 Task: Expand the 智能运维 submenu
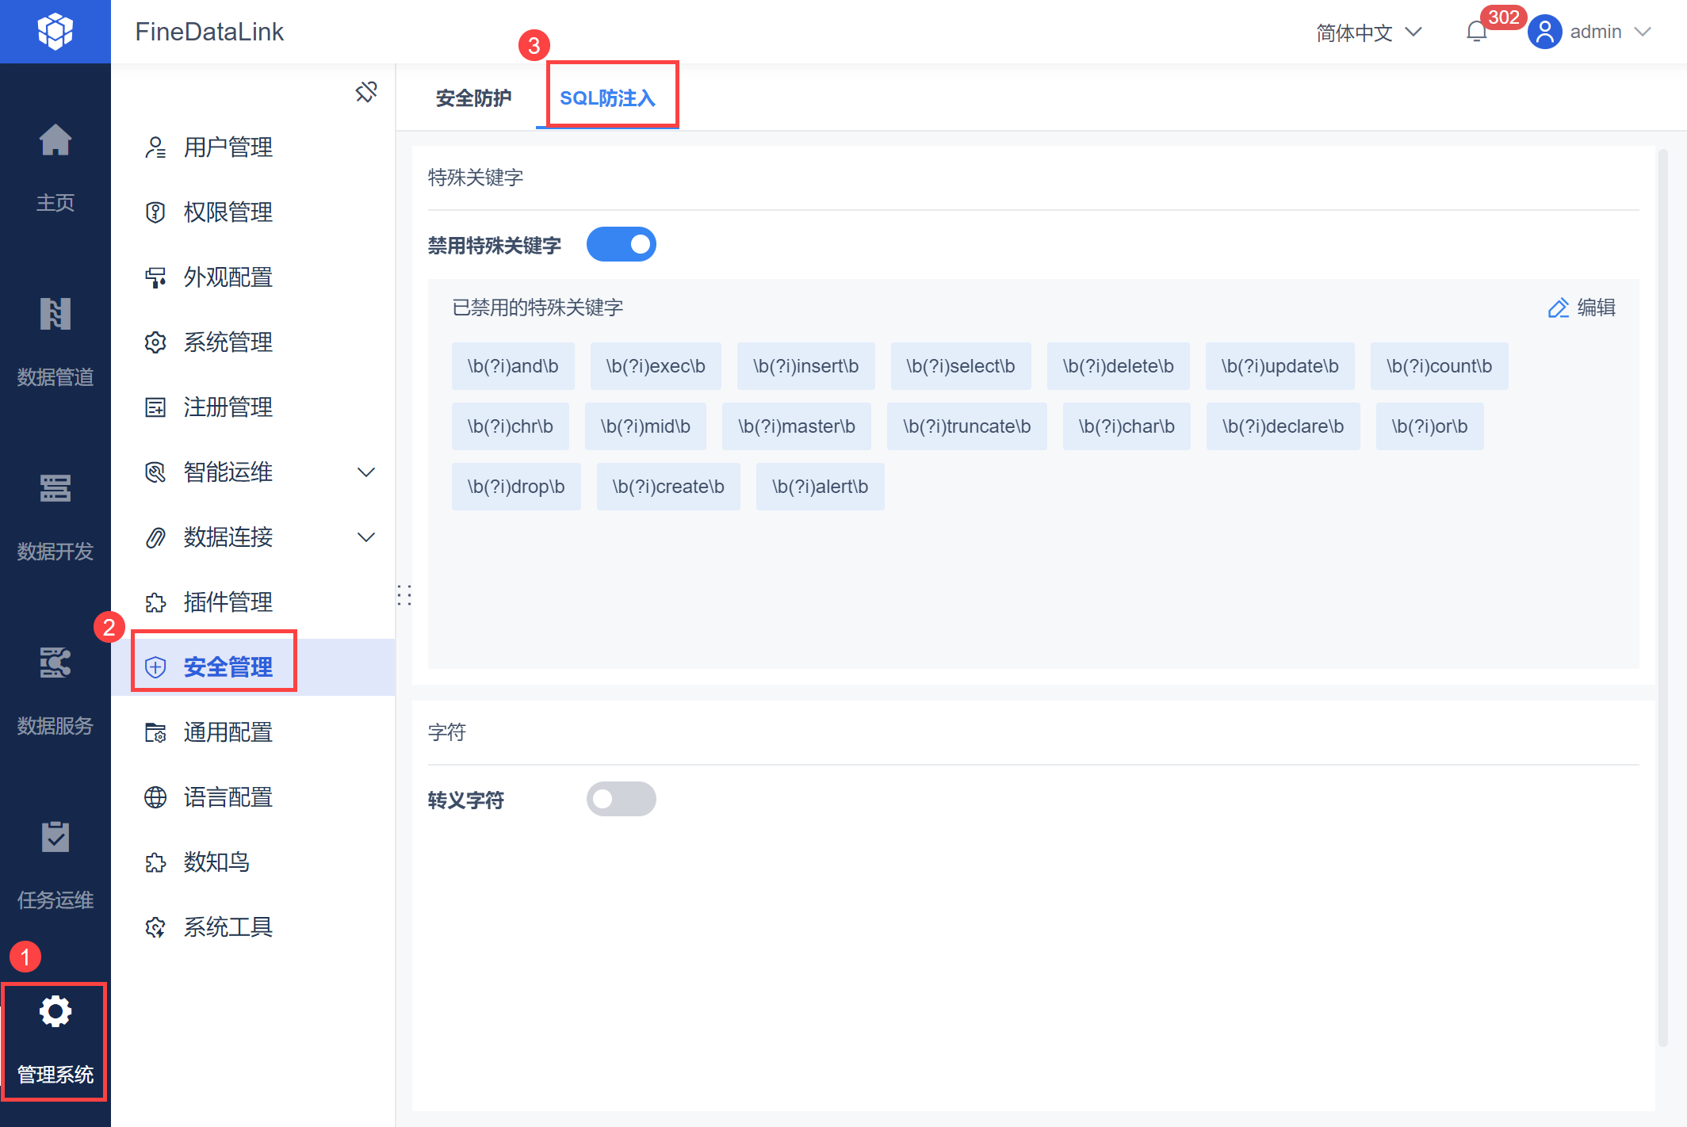click(365, 473)
